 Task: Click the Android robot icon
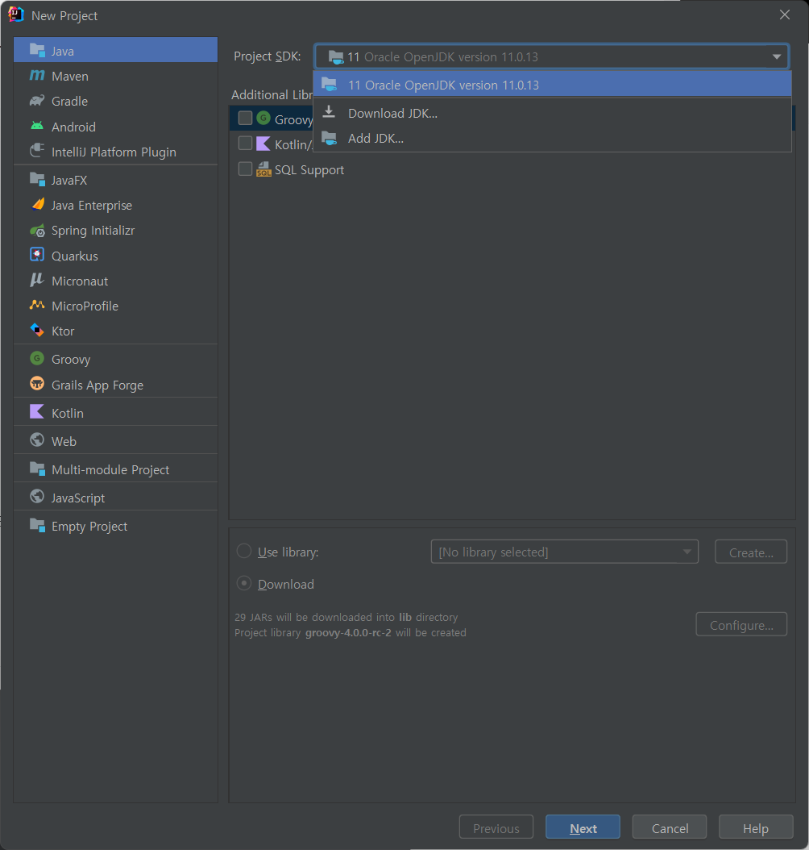tap(37, 127)
